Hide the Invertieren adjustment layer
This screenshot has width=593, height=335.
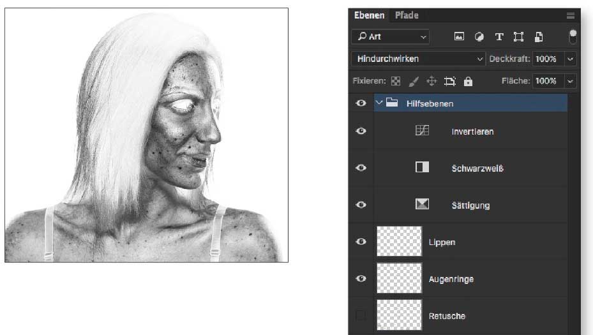tap(361, 131)
